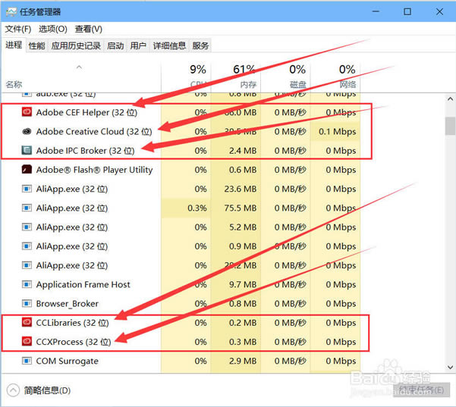Open the 用户 tab
This screenshot has height=407, width=456.
138,45
